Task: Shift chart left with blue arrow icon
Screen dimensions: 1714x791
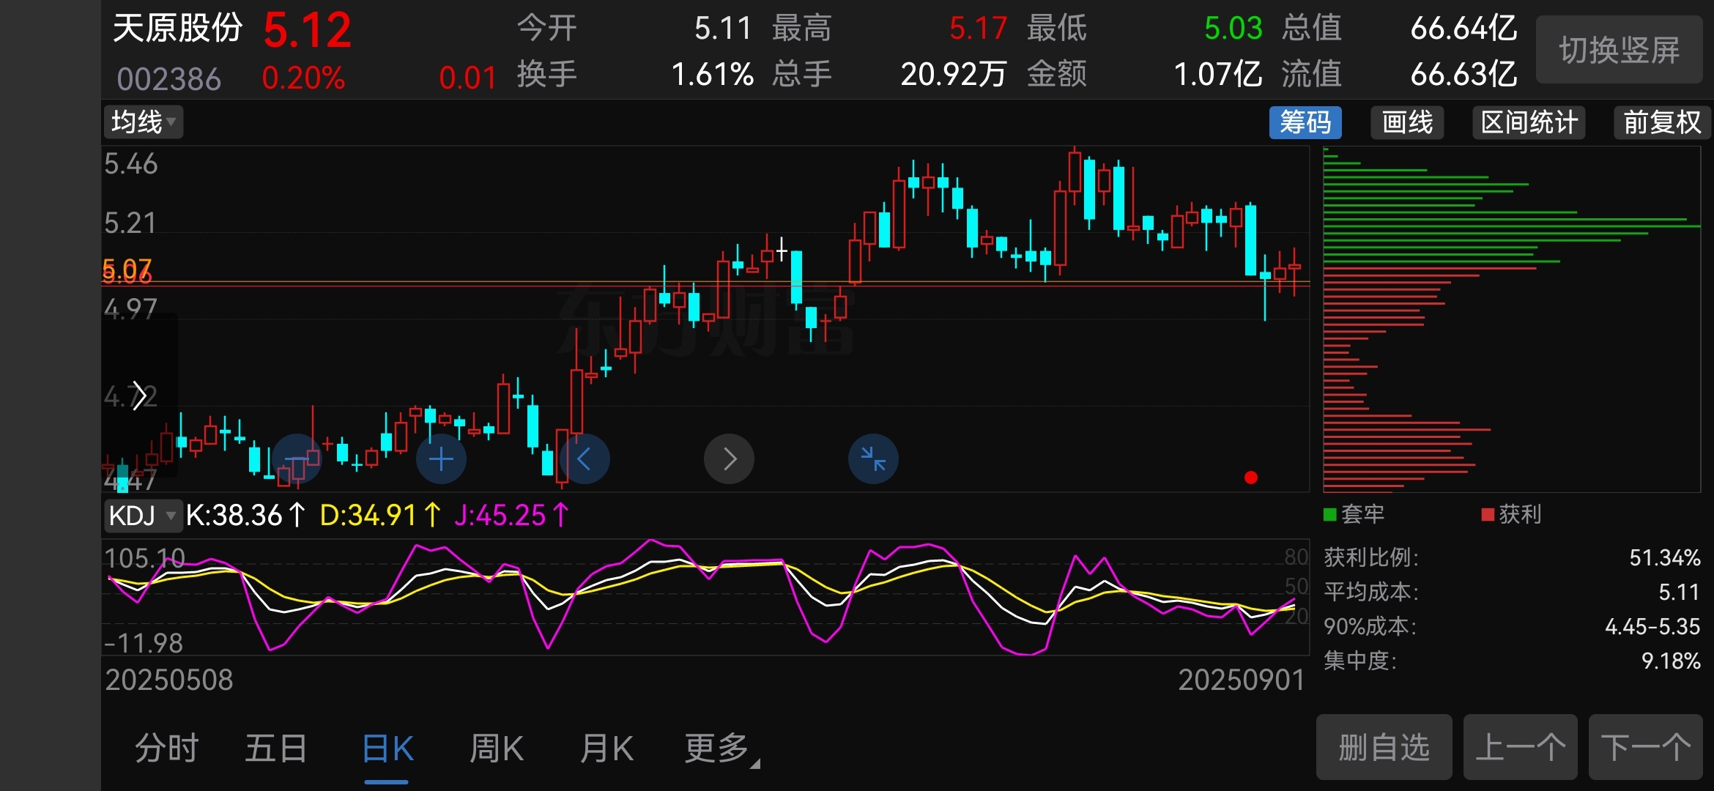Action: tap(585, 459)
